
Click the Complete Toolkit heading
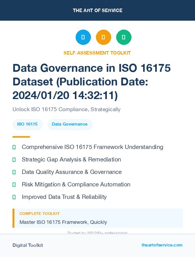39,214
